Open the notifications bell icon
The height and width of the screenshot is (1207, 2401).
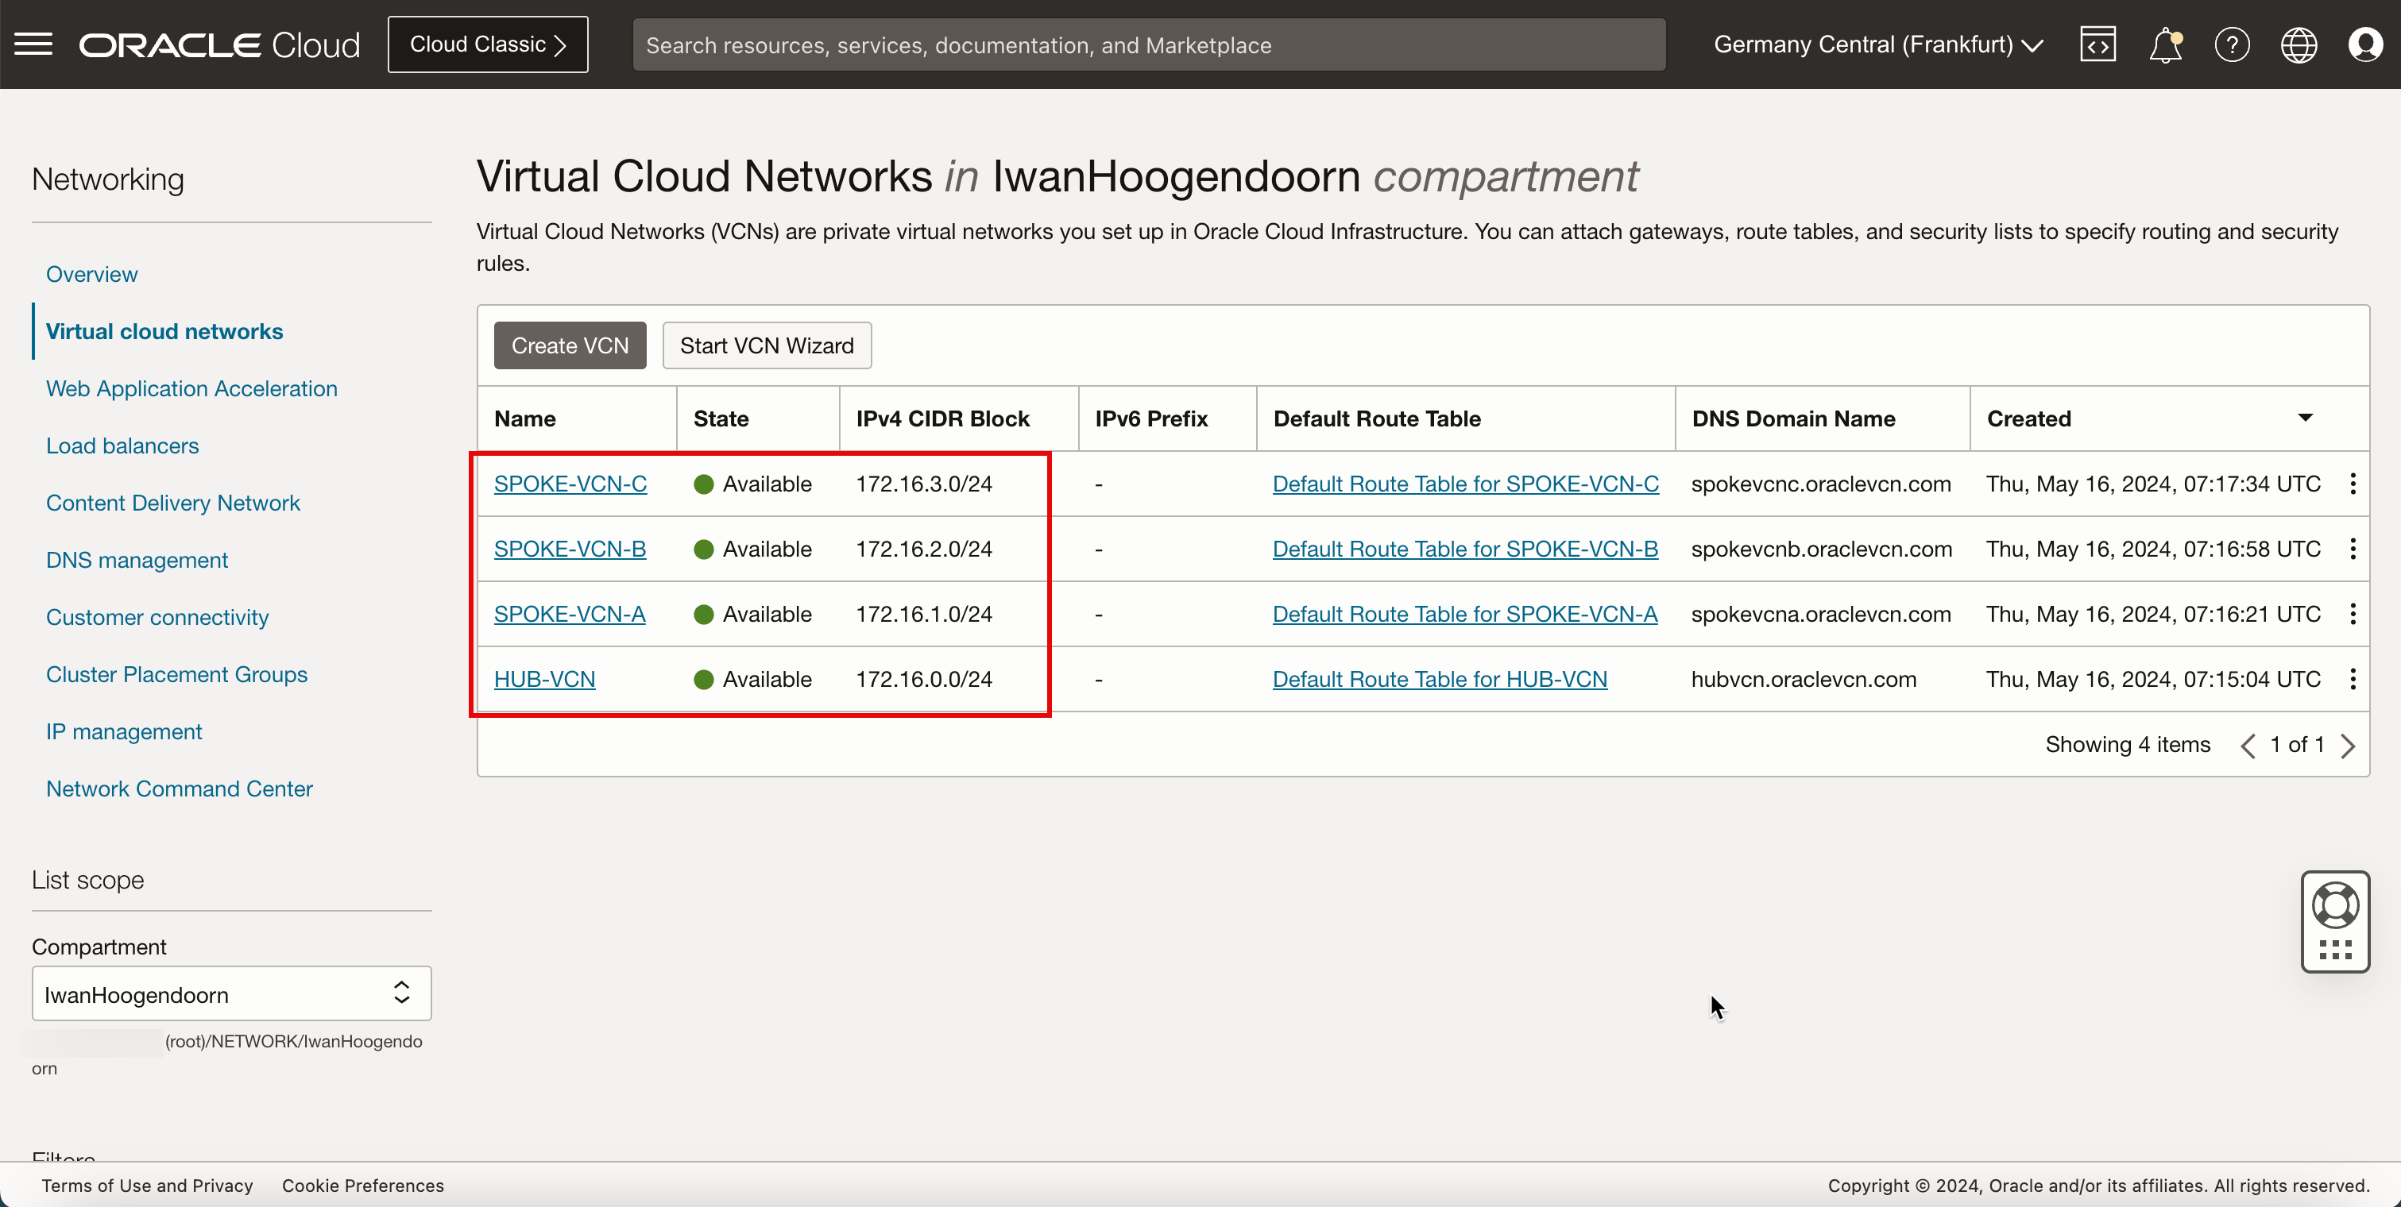click(2163, 44)
